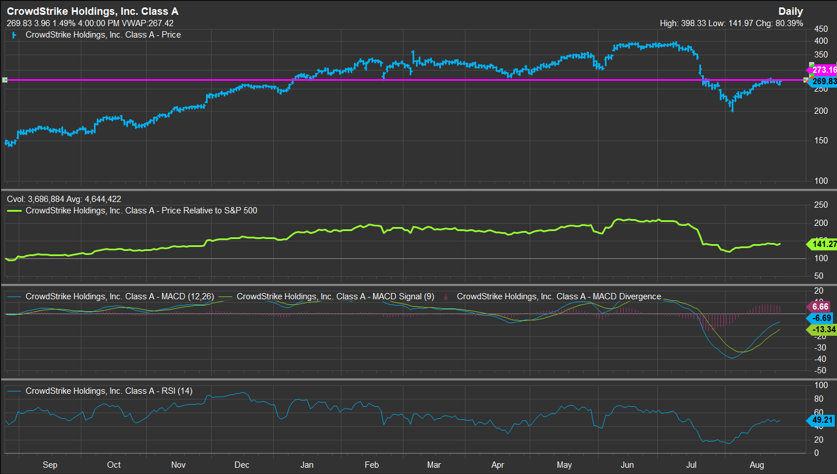This screenshot has width=837, height=474.
Task: Click the MACD Divergence legend bar marker
Action: [446, 296]
